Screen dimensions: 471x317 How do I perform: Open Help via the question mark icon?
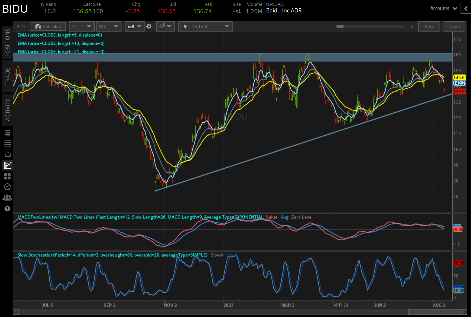pyautogui.click(x=7, y=208)
